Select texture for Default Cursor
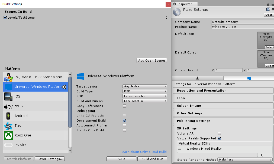 269,66
